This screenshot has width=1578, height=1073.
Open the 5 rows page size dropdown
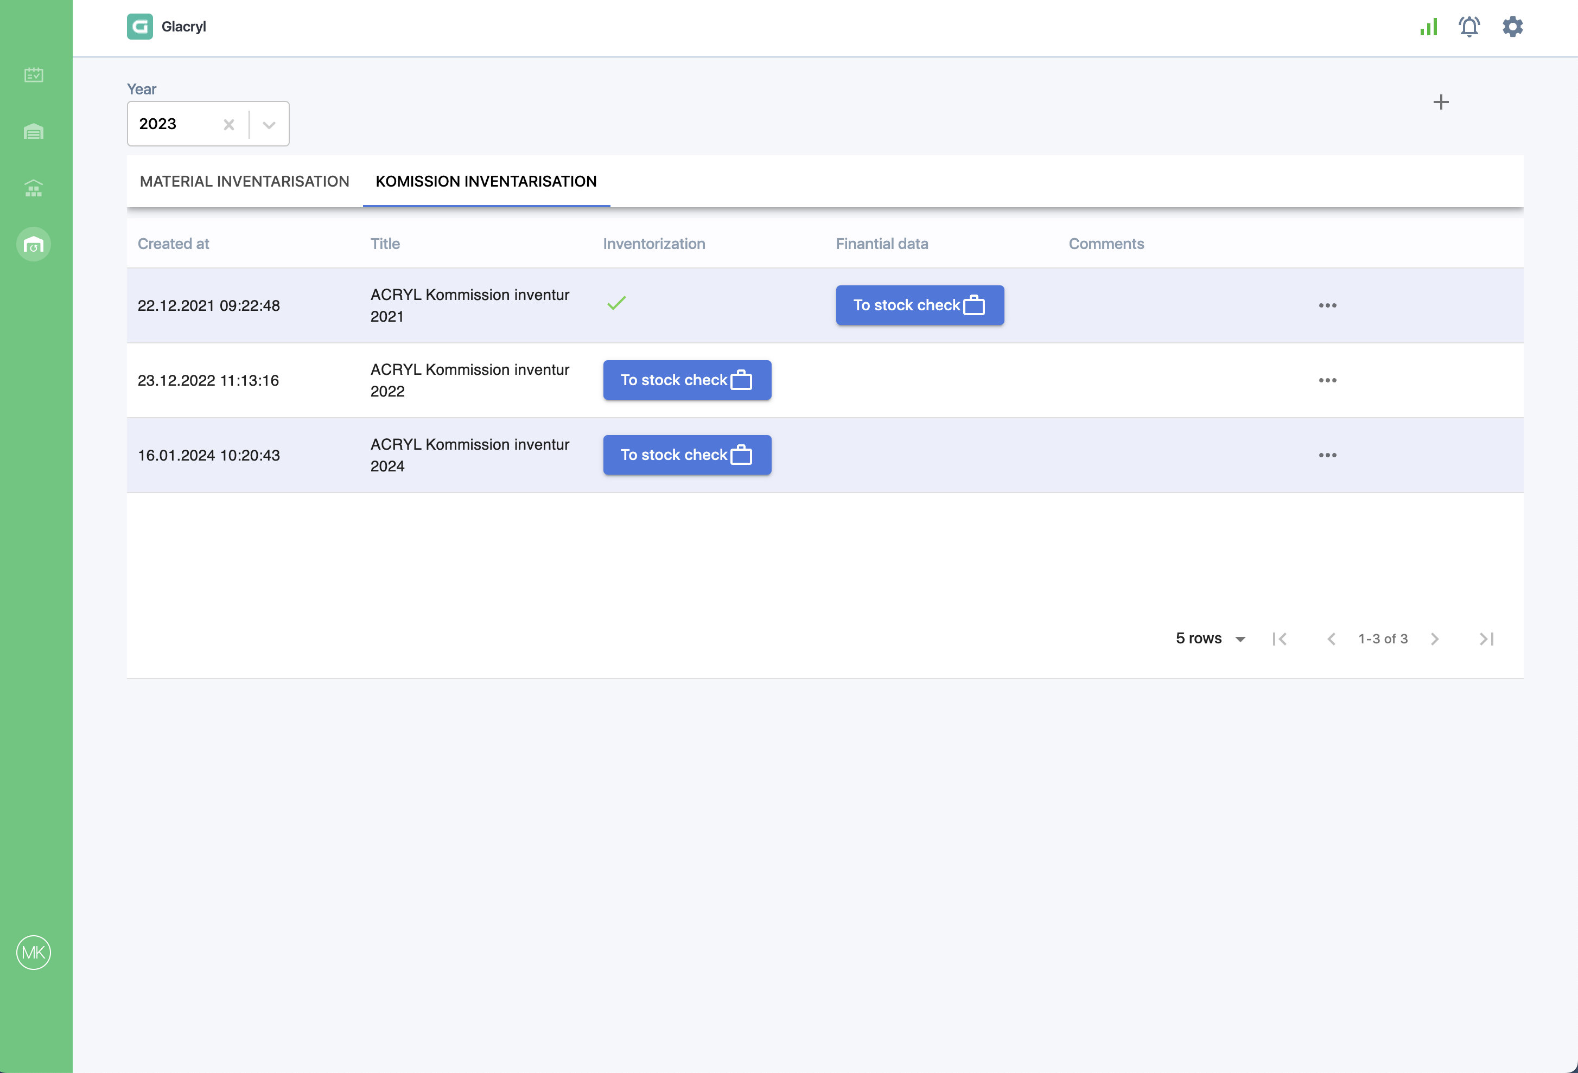pyautogui.click(x=1211, y=638)
